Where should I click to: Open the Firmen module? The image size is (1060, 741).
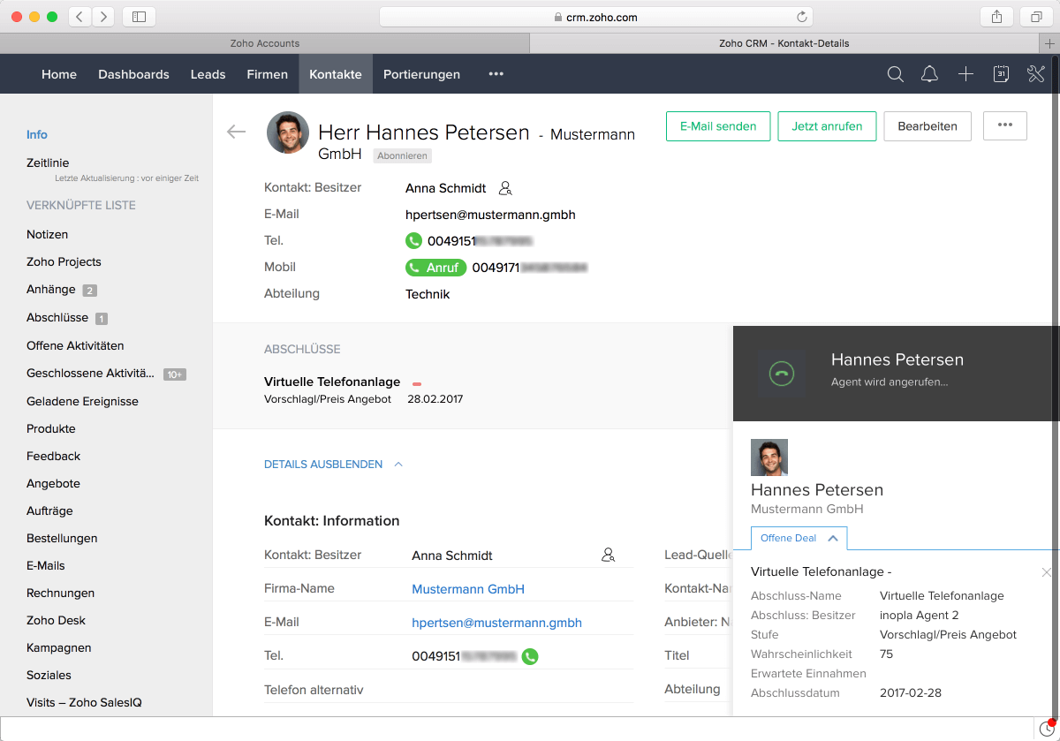pyautogui.click(x=268, y=74)
